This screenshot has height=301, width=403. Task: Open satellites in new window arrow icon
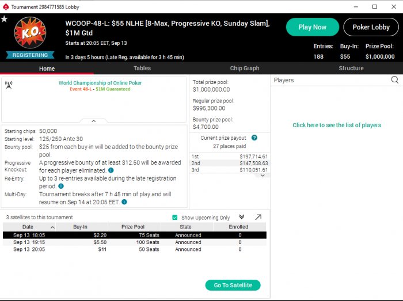258,217
